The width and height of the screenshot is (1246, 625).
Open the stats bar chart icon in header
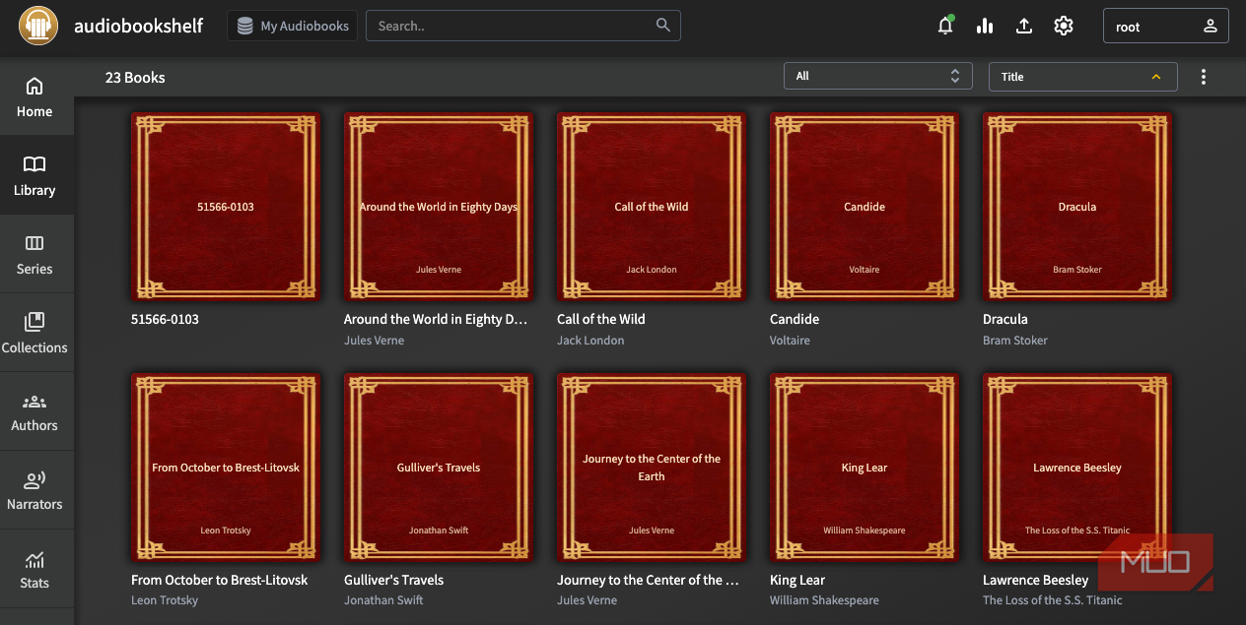(x=985, y=27)
